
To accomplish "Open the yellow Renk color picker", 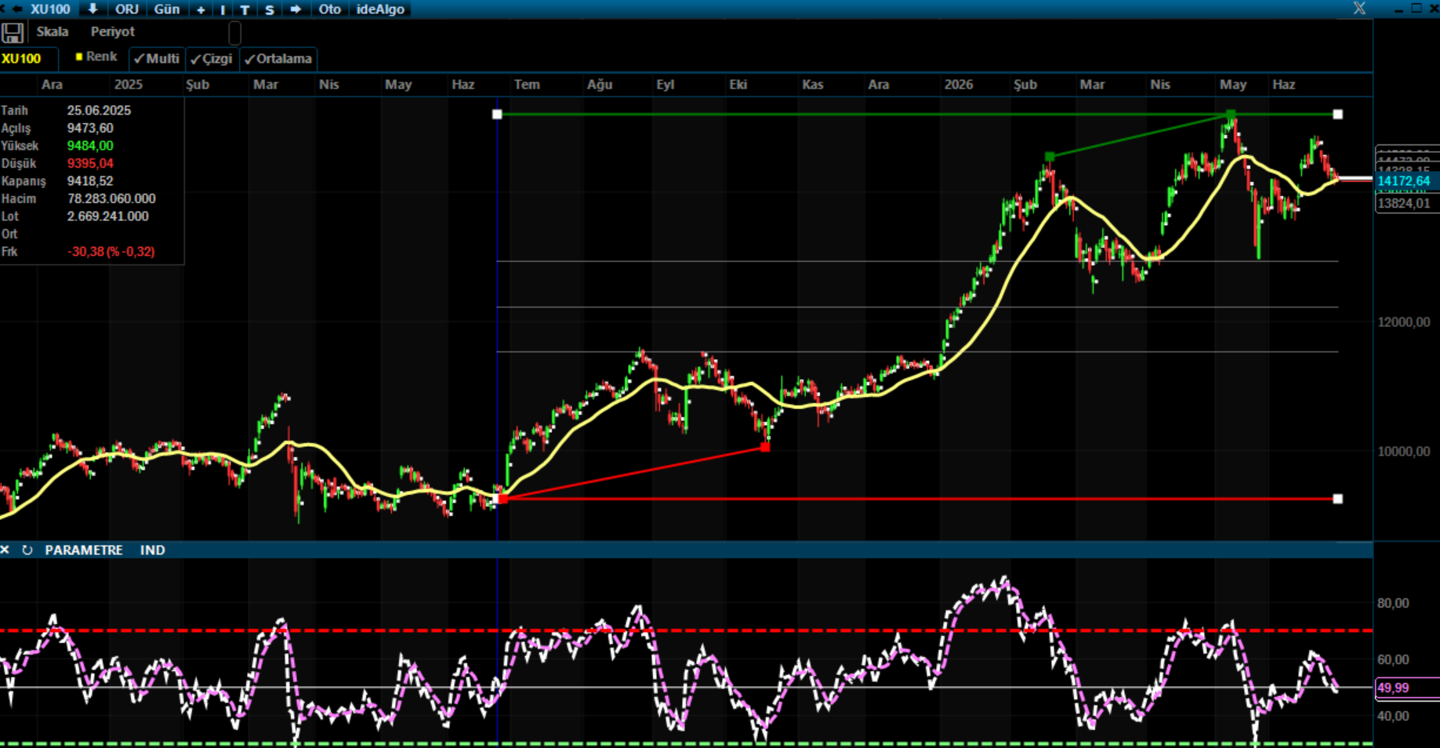I will [x=96, y=57].
